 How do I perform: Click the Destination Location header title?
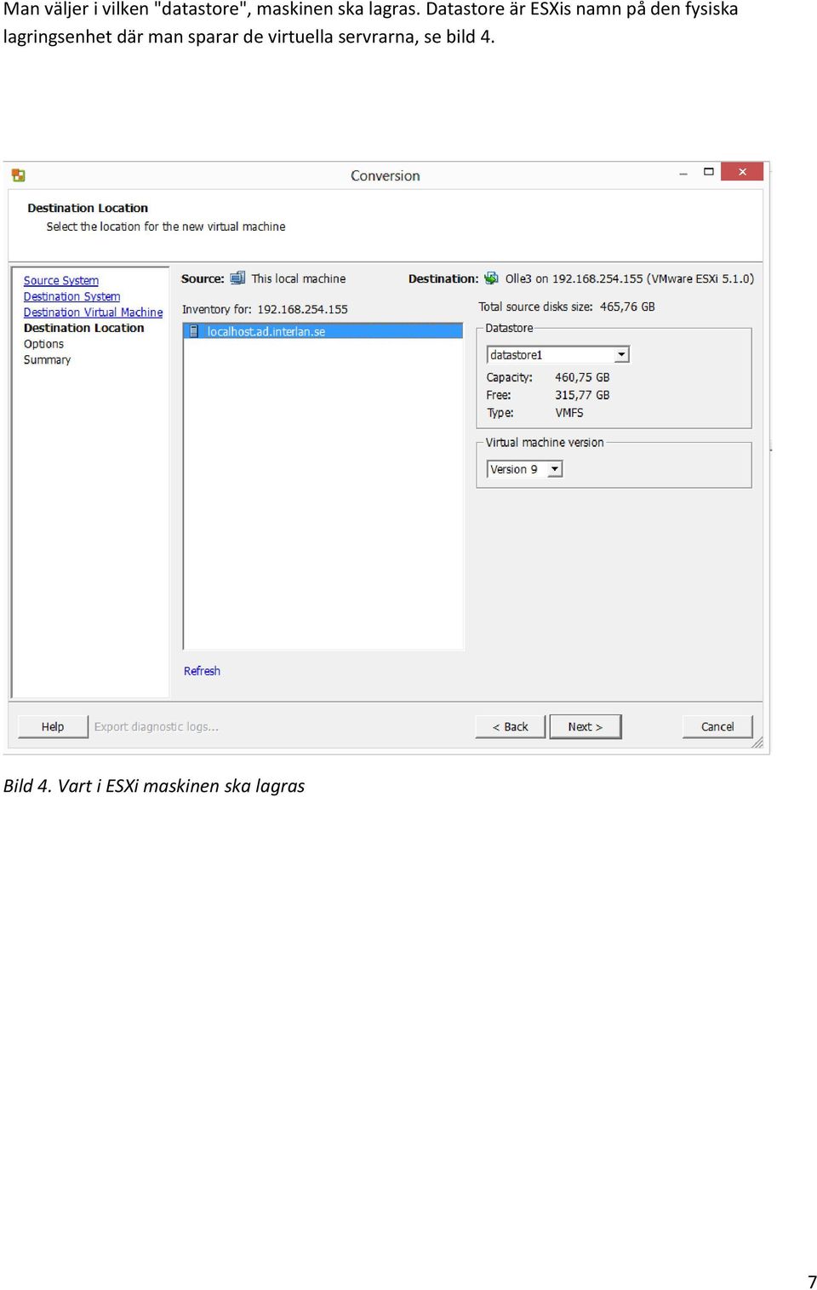[x=88, y=208]
